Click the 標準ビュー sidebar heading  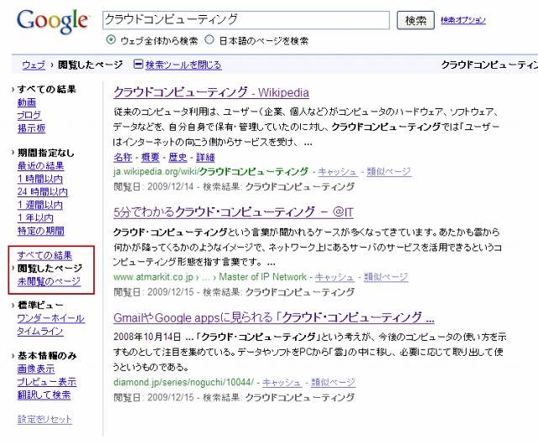coord(40,306)
